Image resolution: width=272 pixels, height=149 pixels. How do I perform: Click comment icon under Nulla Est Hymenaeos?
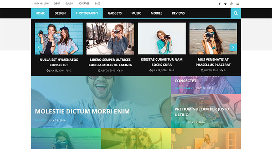pos(67,71)
